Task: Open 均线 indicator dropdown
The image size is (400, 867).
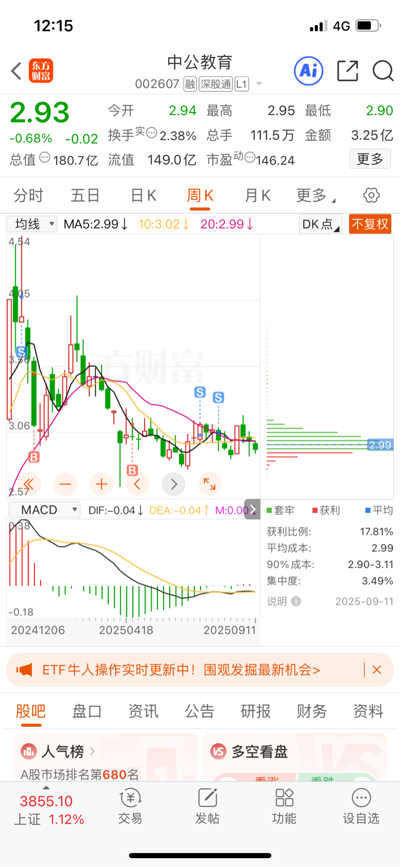Action: click(32, 224)
